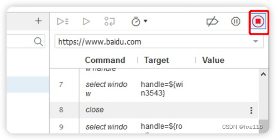Add a new test with plus icon

point(38,21)
